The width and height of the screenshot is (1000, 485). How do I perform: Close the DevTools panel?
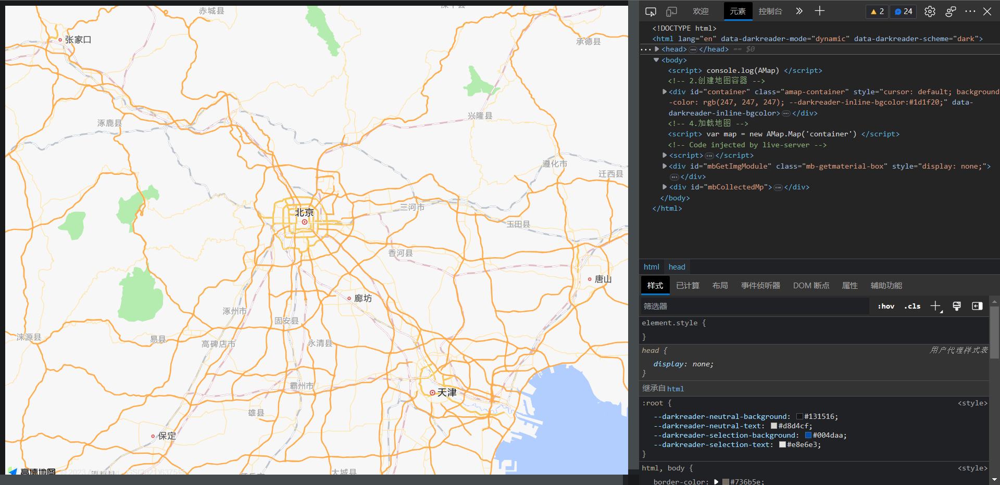pyautogui.click(x=987, y=11)
